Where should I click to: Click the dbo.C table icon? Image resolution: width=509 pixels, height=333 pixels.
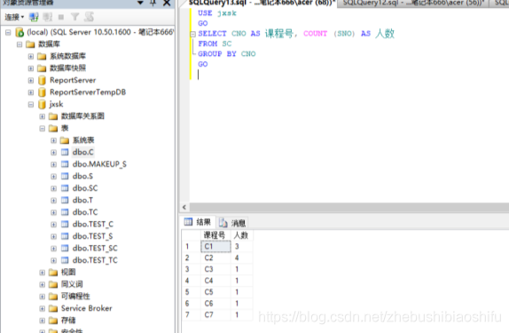[x=65, y=152]
